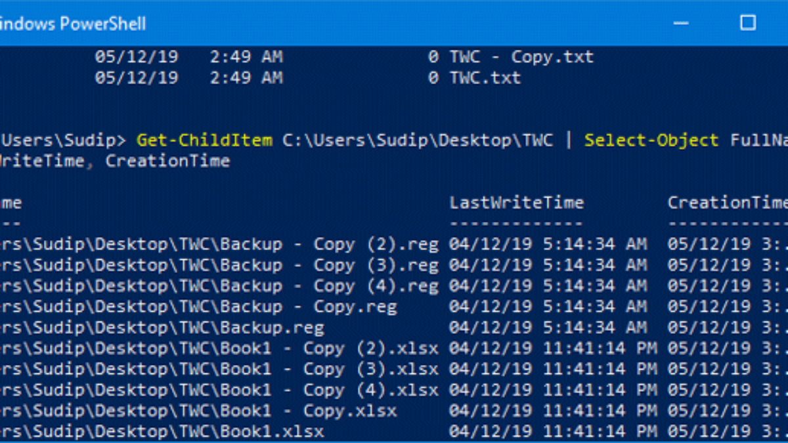Click the Get-ChildItem cmdlet in the command
Viewport: 788px width, 443px height.
click(204, 140)
